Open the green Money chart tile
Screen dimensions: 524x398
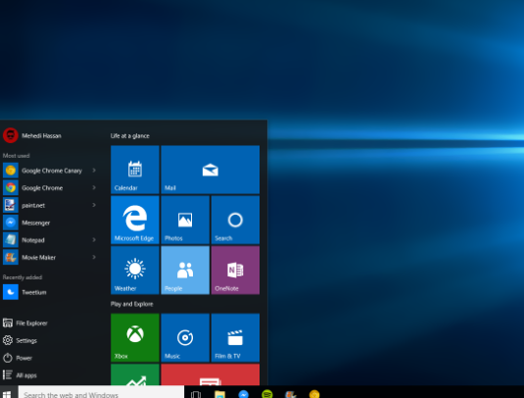click(x=135, y=374)
